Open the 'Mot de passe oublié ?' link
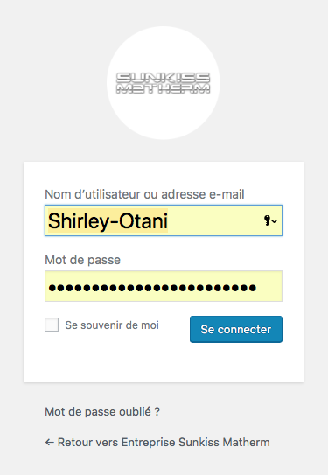Viewport: 328px width, 475px height. (102, 412)
